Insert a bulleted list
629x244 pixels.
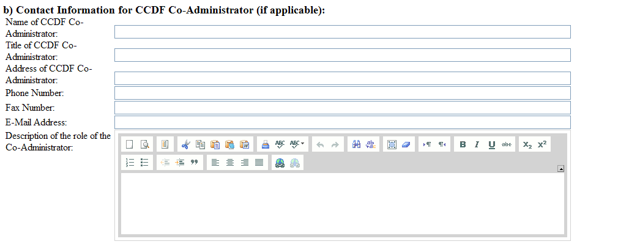coord(144,162)
